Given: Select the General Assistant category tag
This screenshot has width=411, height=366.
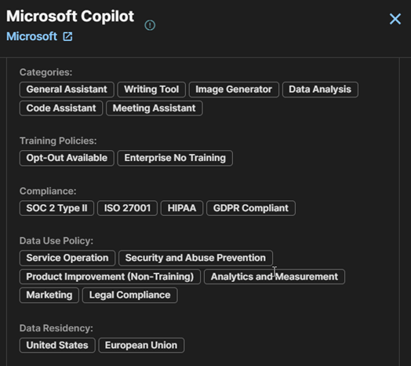Looking at the screenshot, I should pos(67,90).
